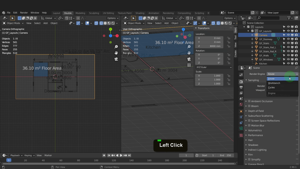Open the Output properties tab icon
The image size is (300, 169).
[241, 87]
